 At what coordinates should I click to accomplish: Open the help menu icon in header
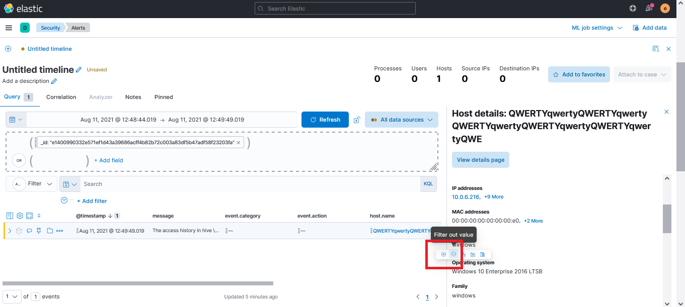633,8
